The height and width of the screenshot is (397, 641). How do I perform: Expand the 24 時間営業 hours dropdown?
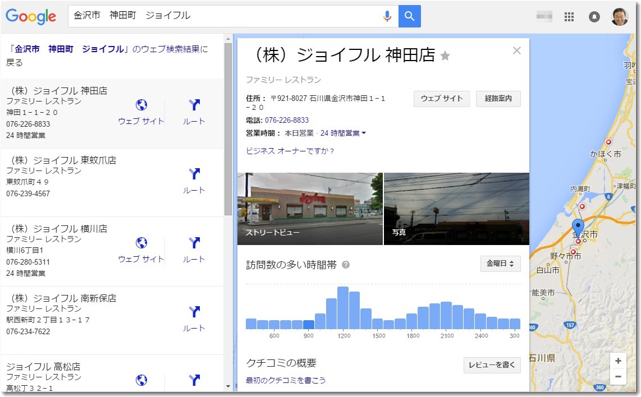(x=343, y=133)
